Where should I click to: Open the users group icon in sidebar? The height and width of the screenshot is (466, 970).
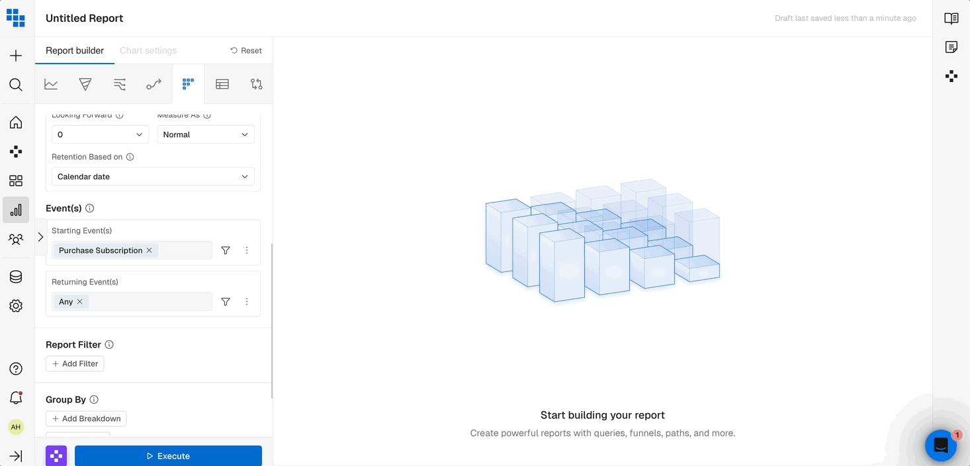[x=16, y=239]
